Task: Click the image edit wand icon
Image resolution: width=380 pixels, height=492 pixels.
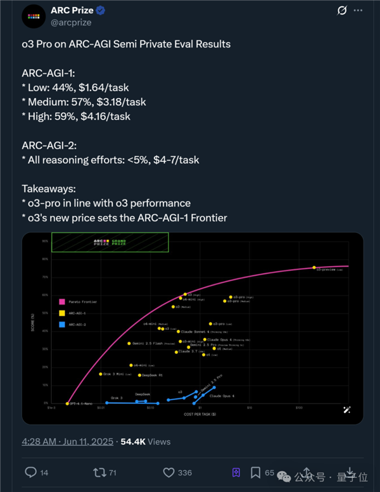Action: pyautogui.click(x=347, y=410)
